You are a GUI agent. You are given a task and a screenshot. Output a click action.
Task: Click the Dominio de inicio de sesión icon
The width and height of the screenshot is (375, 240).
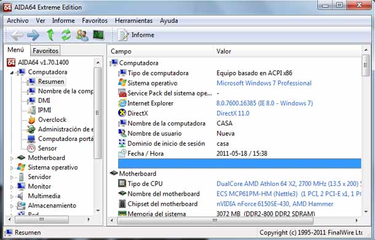coord(122,143)
